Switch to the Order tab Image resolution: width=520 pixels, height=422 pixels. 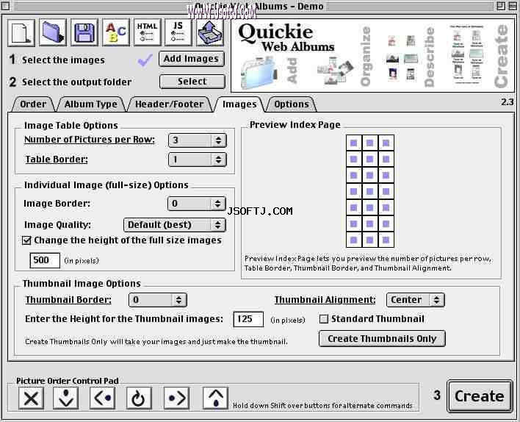[x=33, y=104]
